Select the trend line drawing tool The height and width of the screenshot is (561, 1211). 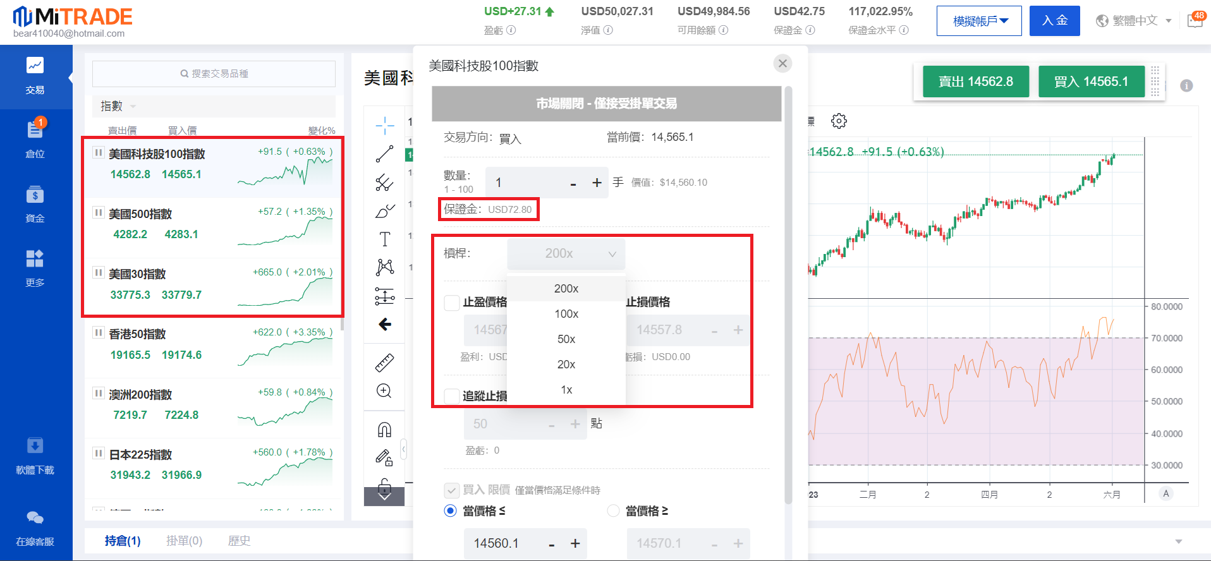pyautogui.click(x=384, y=154)
